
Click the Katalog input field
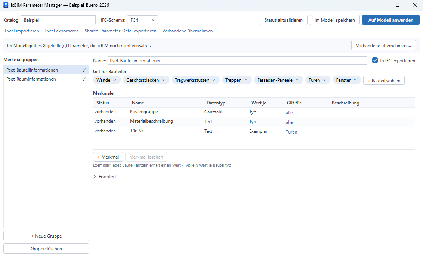coord(58,20)
